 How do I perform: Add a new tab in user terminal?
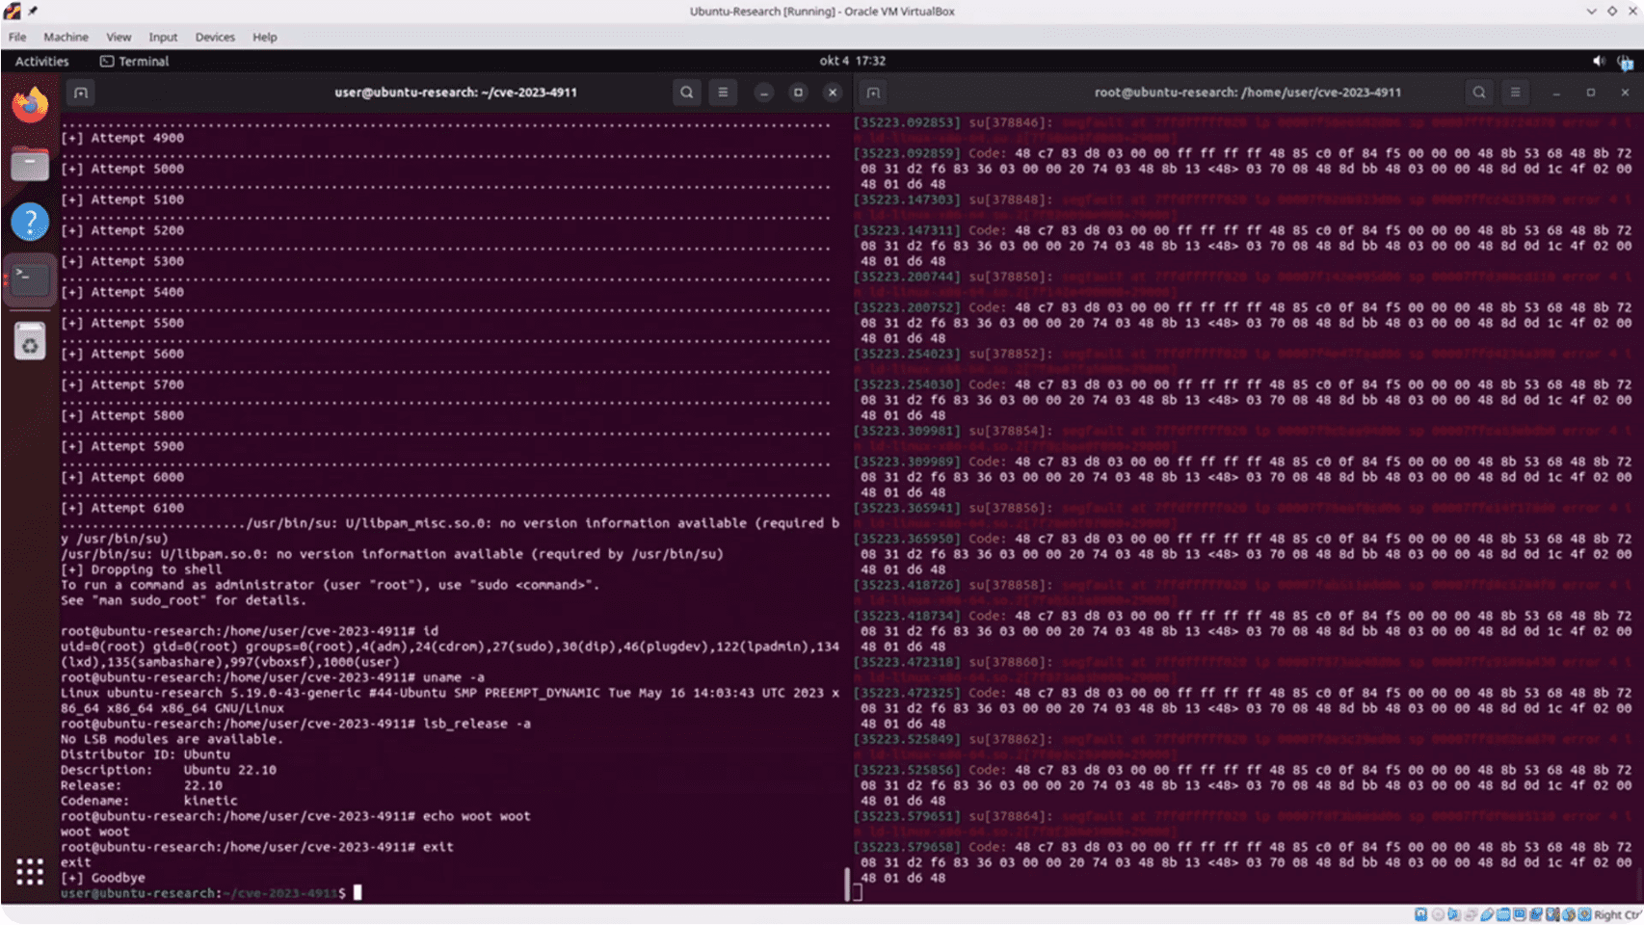click(81, 92)
